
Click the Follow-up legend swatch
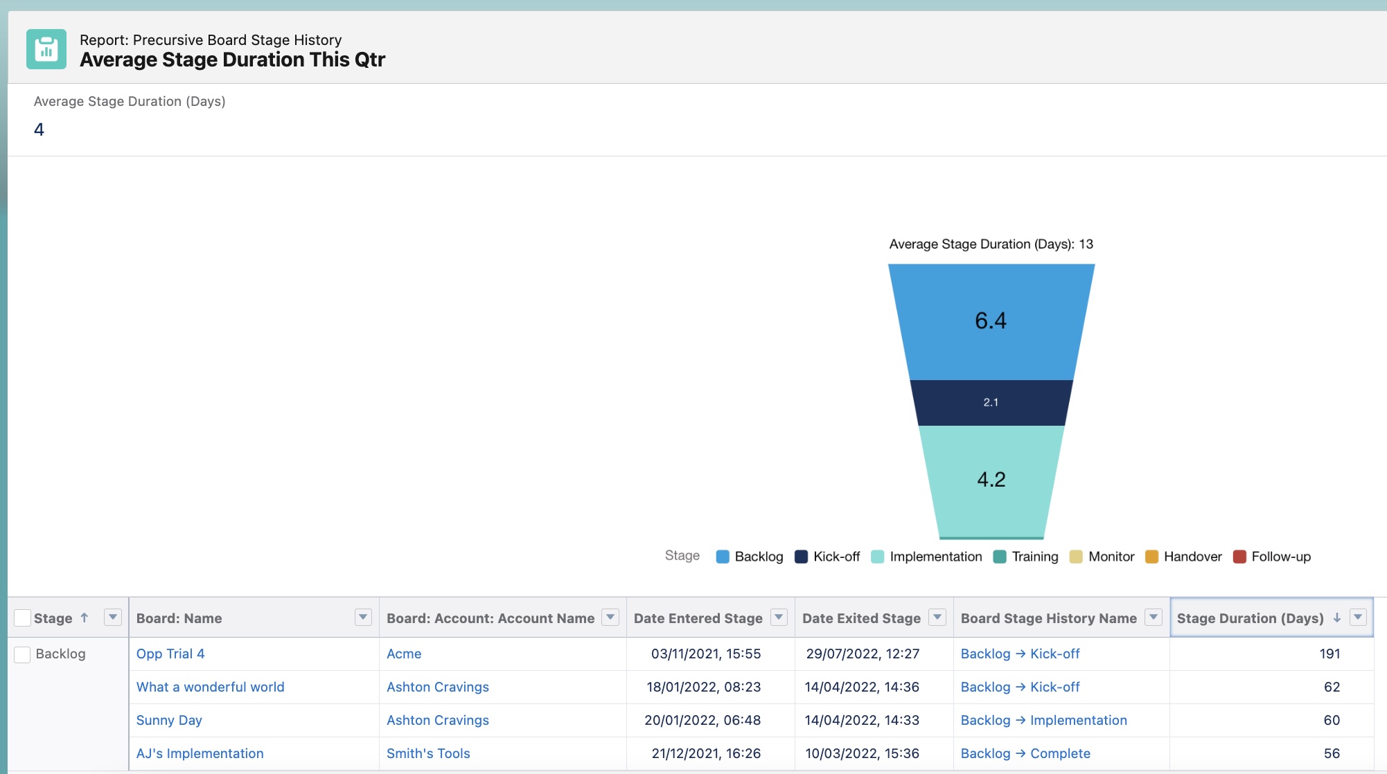[x=1239, y=557]
